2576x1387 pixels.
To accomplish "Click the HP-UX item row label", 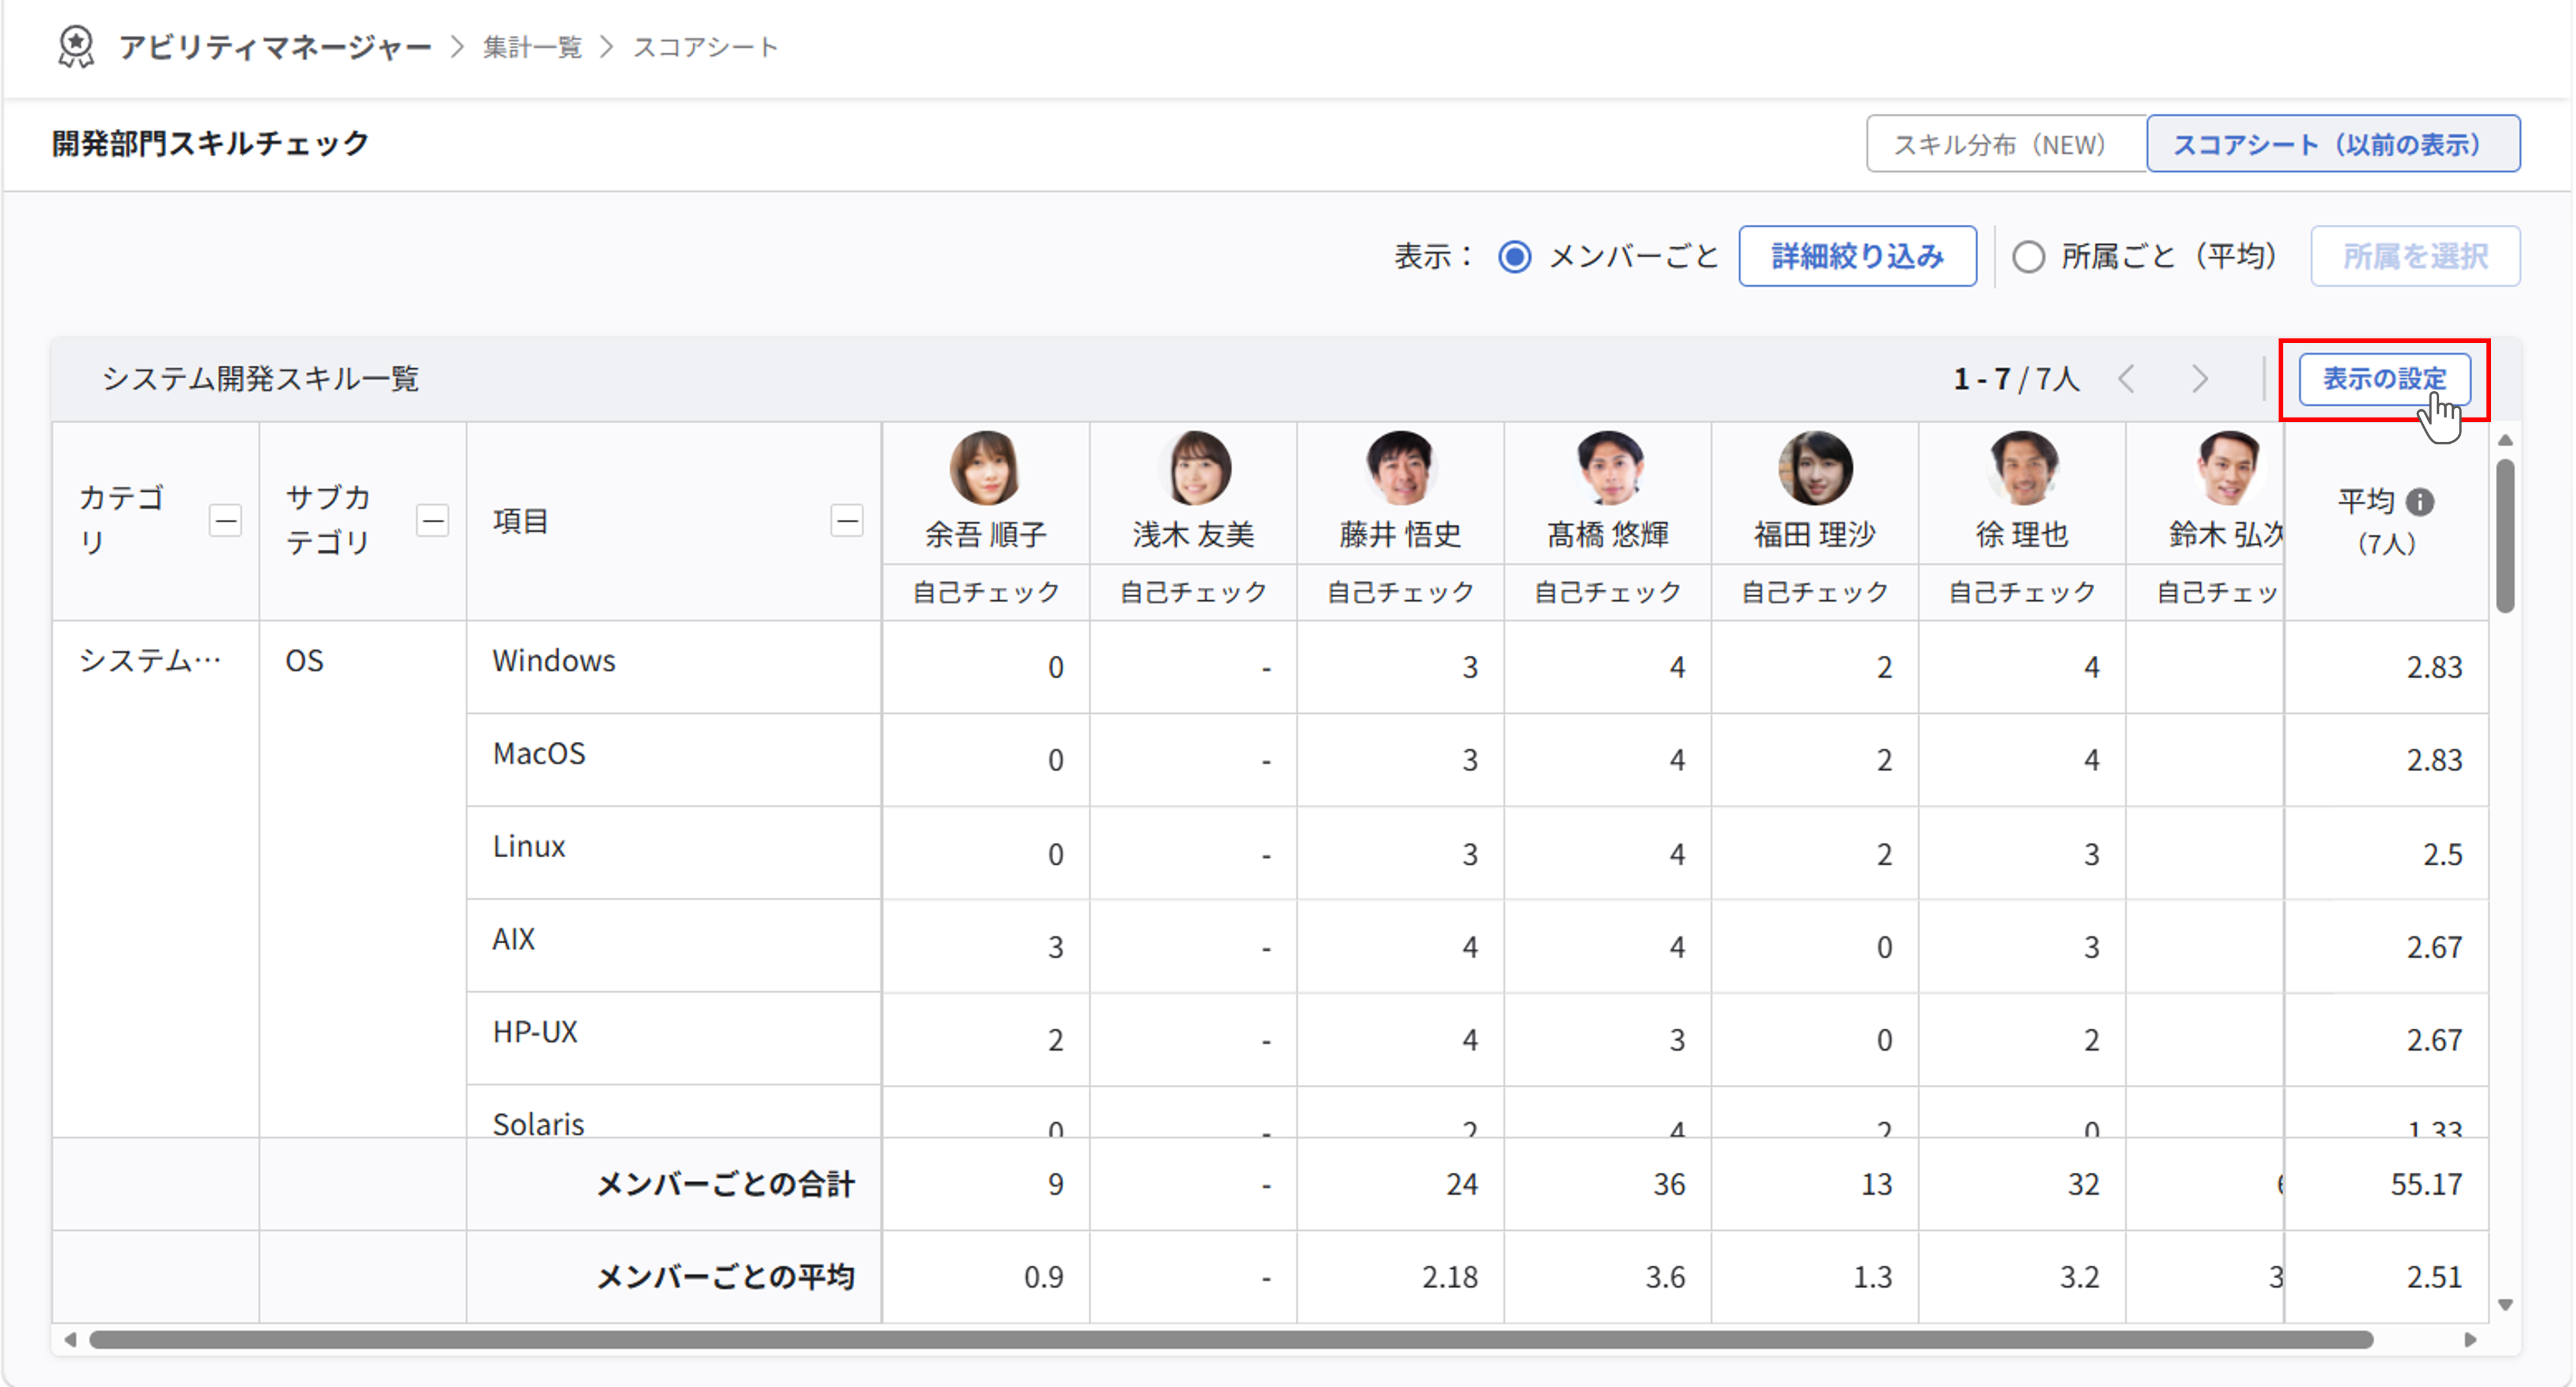I will (535, 1032).
